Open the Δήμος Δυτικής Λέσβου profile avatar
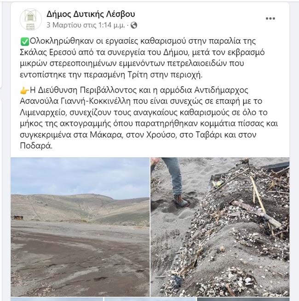 pyautogui.click(x=30, y=19)
